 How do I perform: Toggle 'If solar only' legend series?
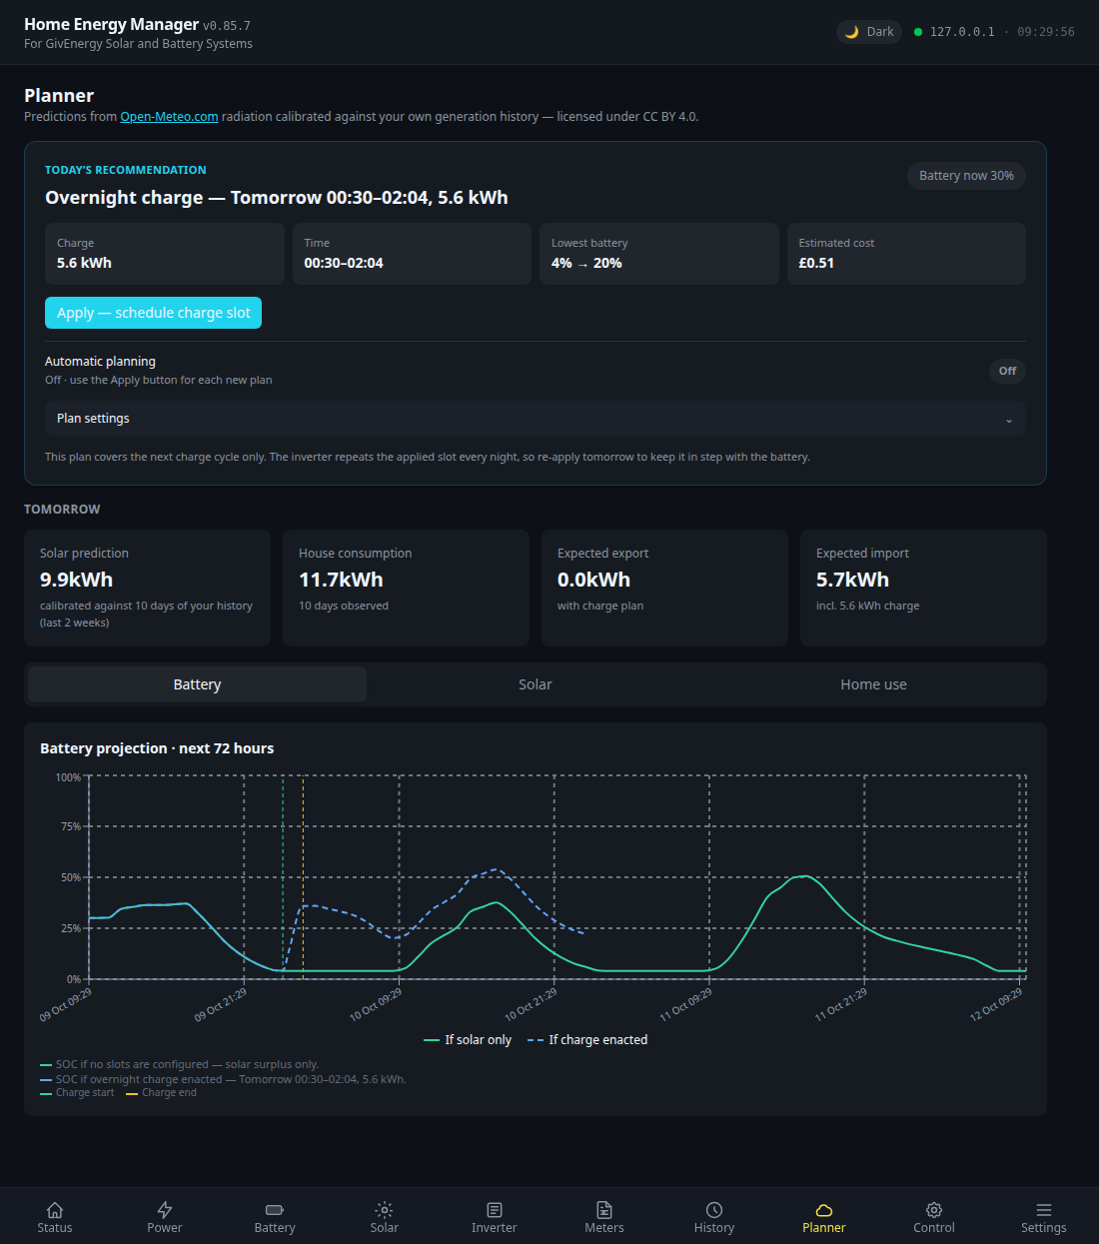(x=468, y=1040)
